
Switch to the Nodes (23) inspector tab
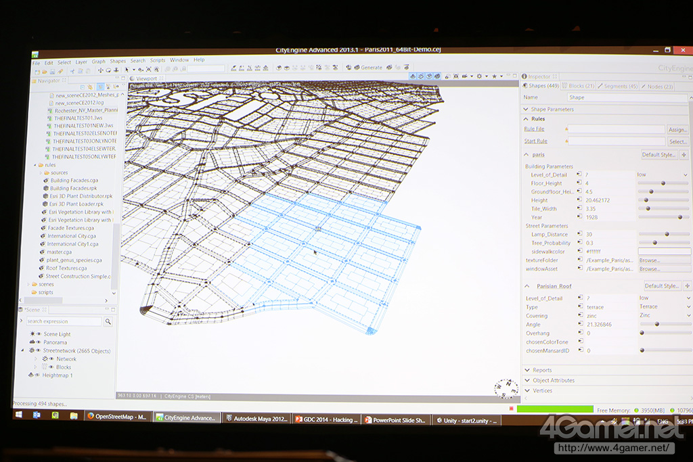pos(656,87)
